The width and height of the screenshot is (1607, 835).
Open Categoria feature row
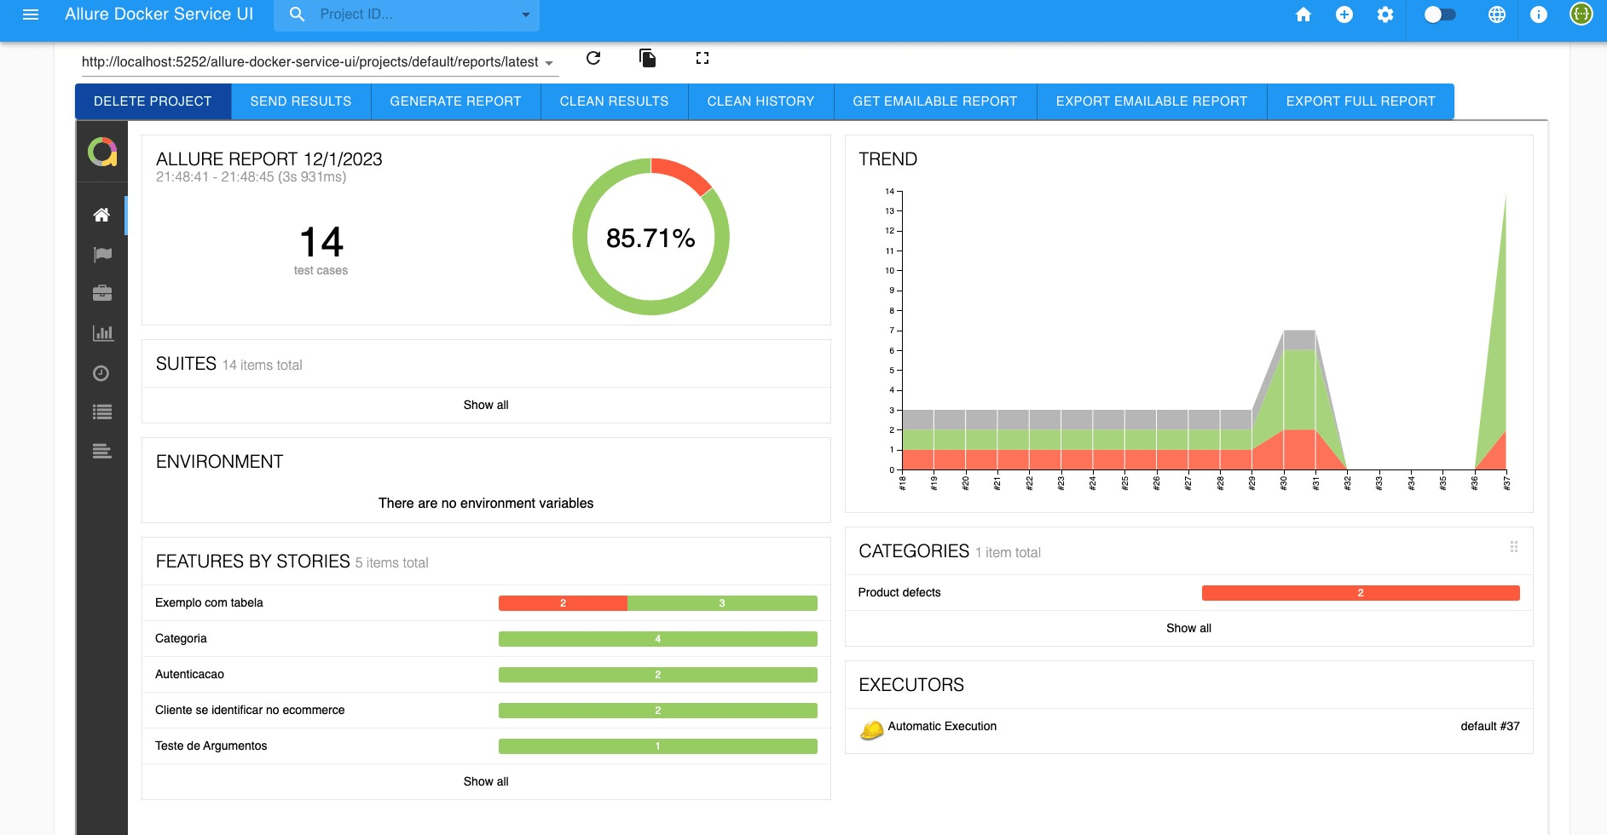point(486,638)
